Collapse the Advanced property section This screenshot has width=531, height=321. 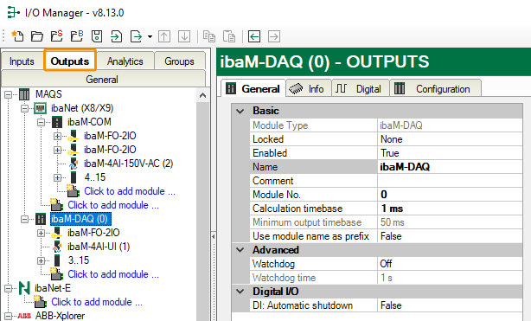click(x=240, y=250)
